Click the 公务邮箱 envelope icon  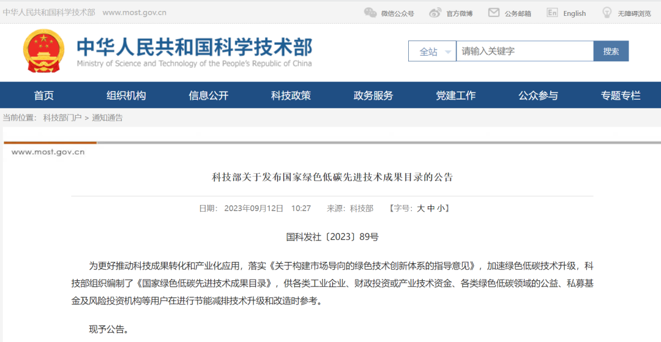[x=494, y=13]
